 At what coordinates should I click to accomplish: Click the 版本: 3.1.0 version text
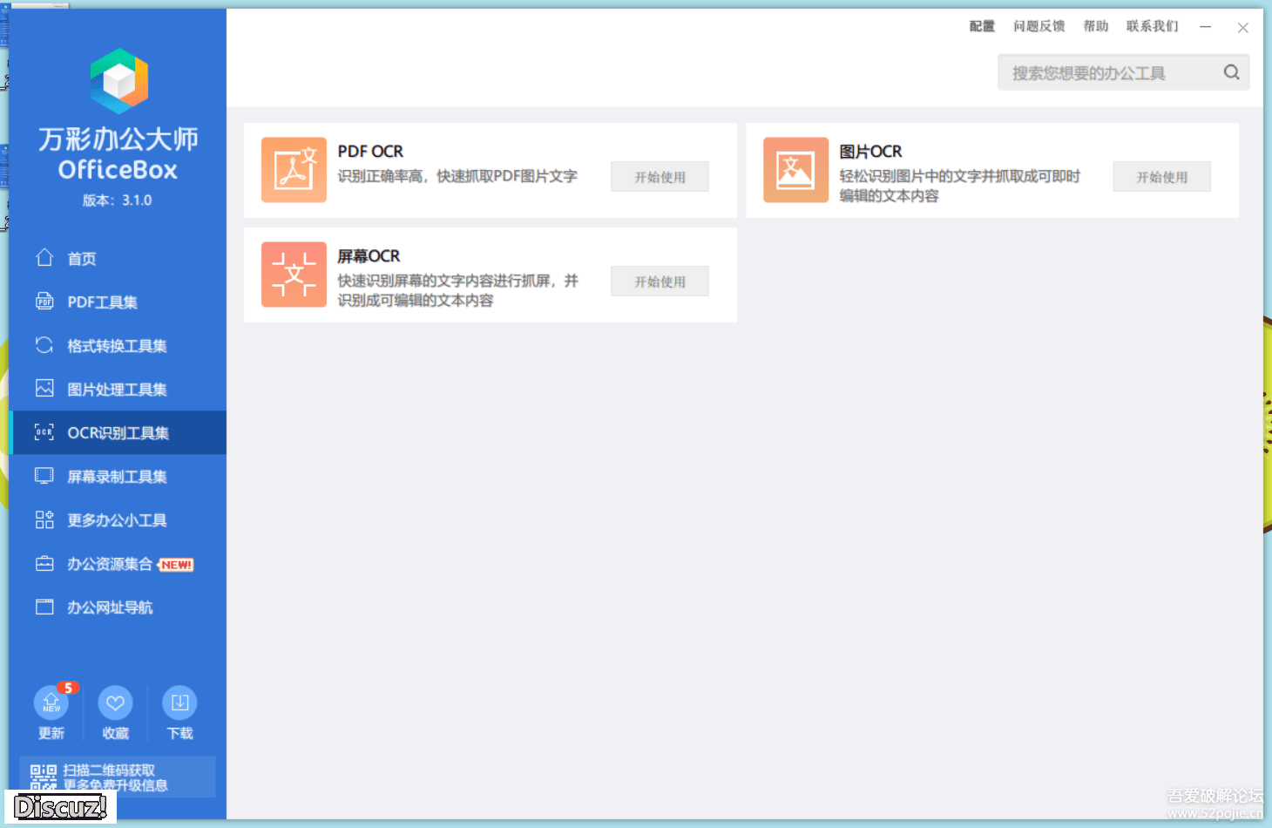click(x=117, y=200)
